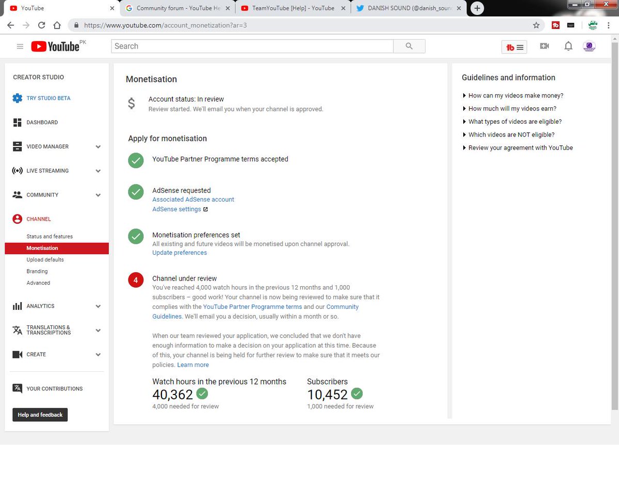Click the Creator Studio heading
This screenshot has width=619, height=495.
tap(39, 77)
